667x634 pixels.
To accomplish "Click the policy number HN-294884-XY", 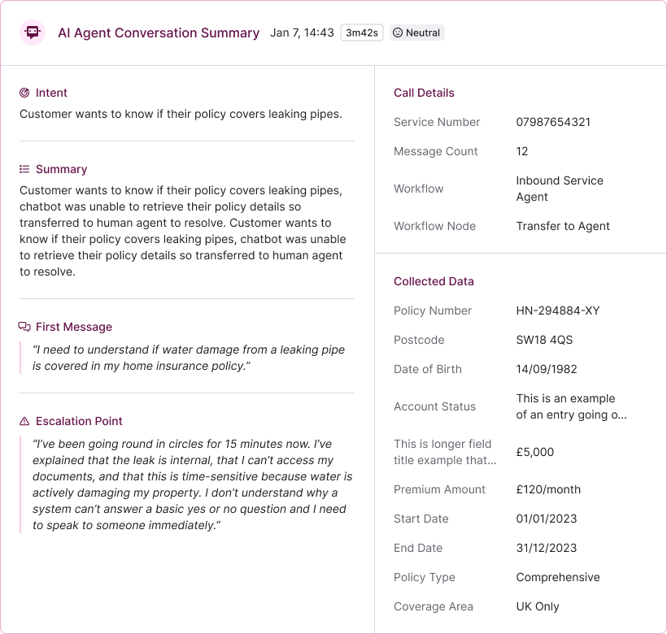I will (x=558, y=310).
